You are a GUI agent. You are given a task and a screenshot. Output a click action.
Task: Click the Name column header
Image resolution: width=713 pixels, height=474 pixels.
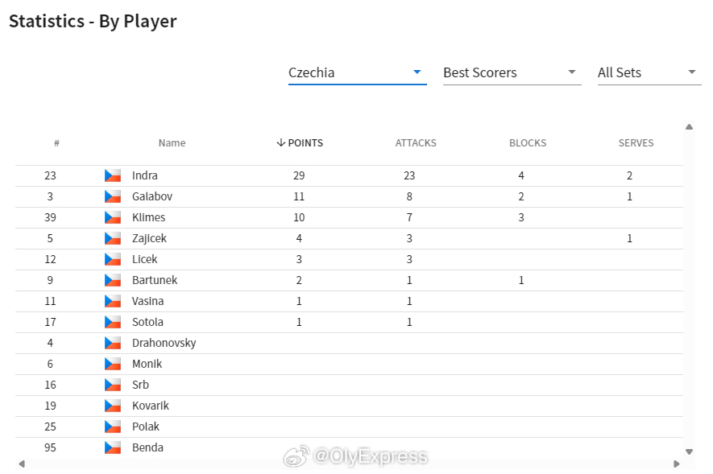172,143
